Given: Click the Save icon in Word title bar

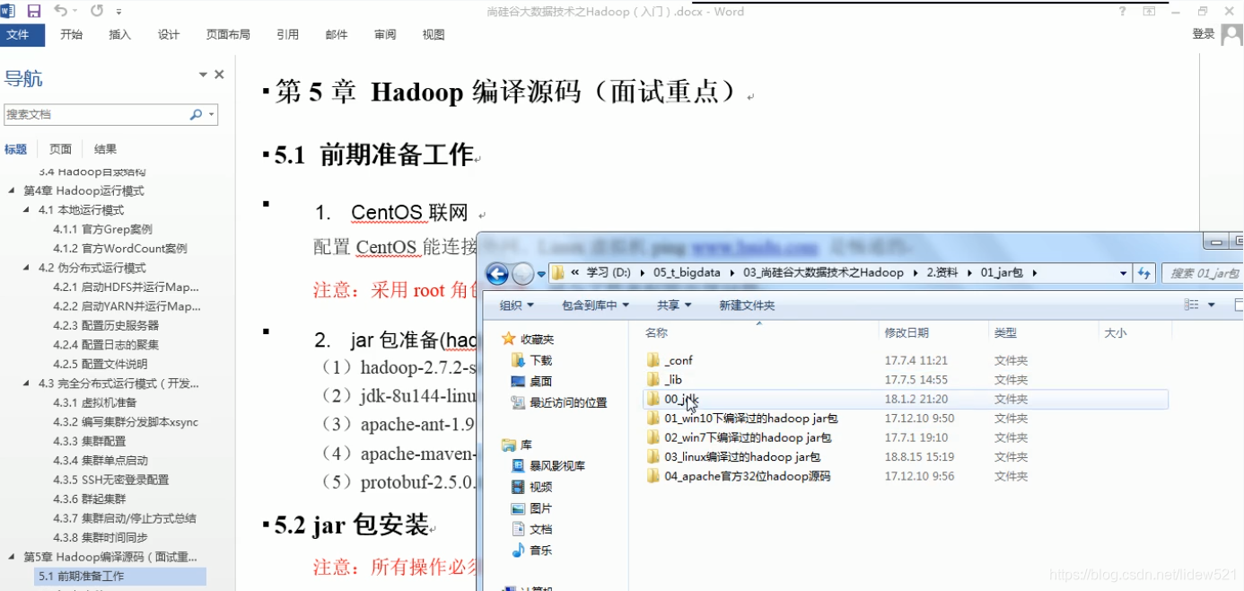Looking at the screenshot, I should pos(34,12).
